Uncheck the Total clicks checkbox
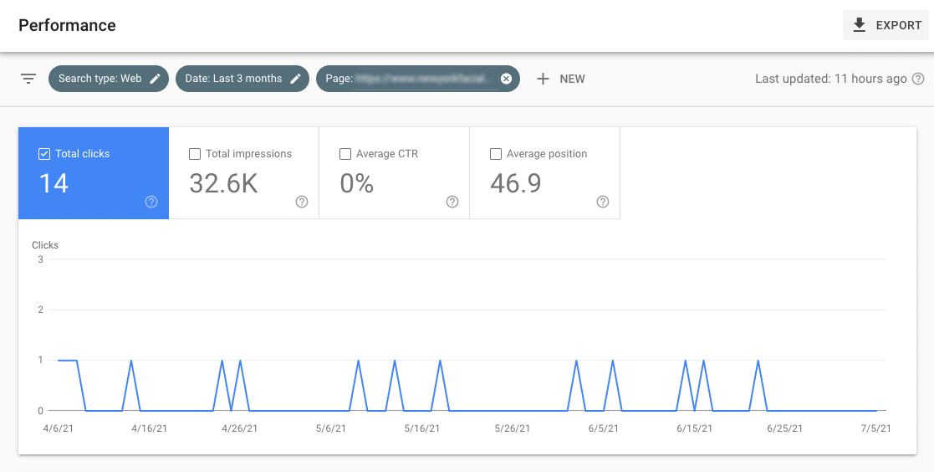Screen dimensions: 934x472 pos(44,154)
